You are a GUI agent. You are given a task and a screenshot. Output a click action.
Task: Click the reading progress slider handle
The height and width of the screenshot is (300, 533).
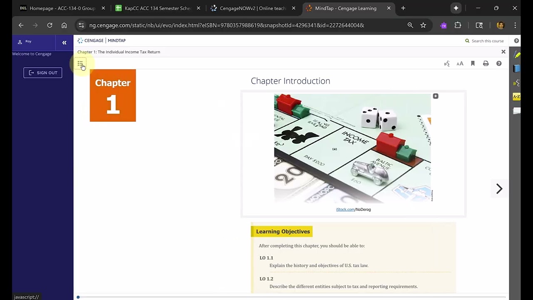click(78, 297)
